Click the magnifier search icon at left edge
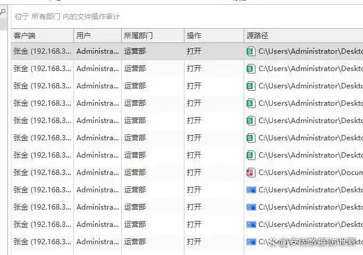The image size is (363, 255). click(x=2, y=11)
